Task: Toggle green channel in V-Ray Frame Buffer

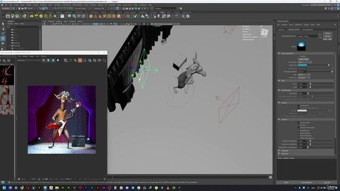Action: coord(48,60)
